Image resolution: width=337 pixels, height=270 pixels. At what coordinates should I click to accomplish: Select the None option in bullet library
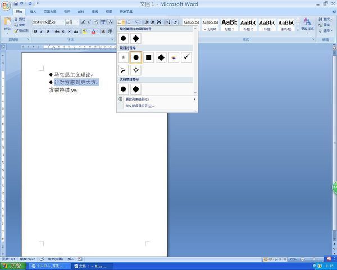coord(123,57)
